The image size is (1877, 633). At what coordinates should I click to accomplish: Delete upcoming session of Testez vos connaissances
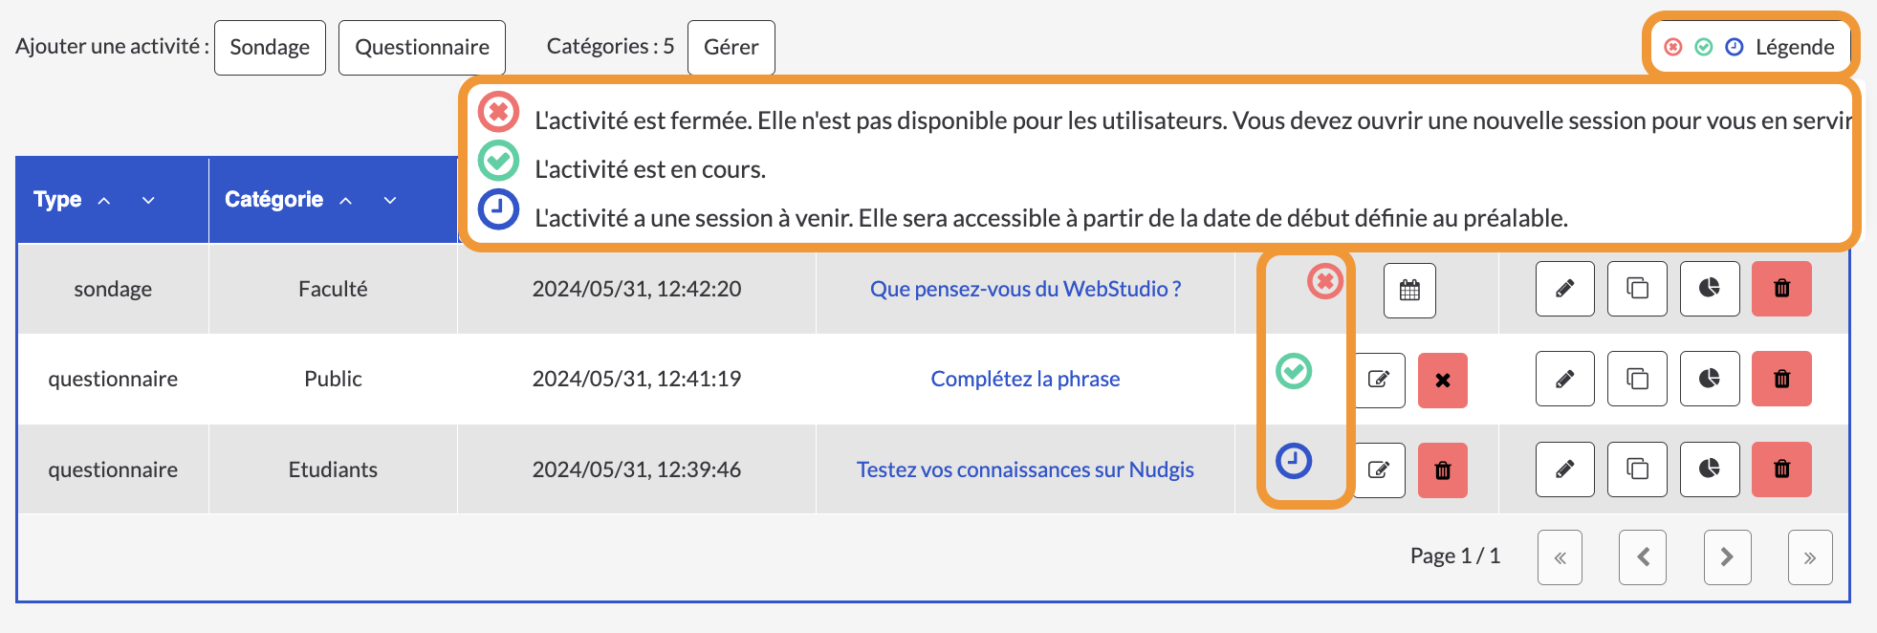point(1443,469)
